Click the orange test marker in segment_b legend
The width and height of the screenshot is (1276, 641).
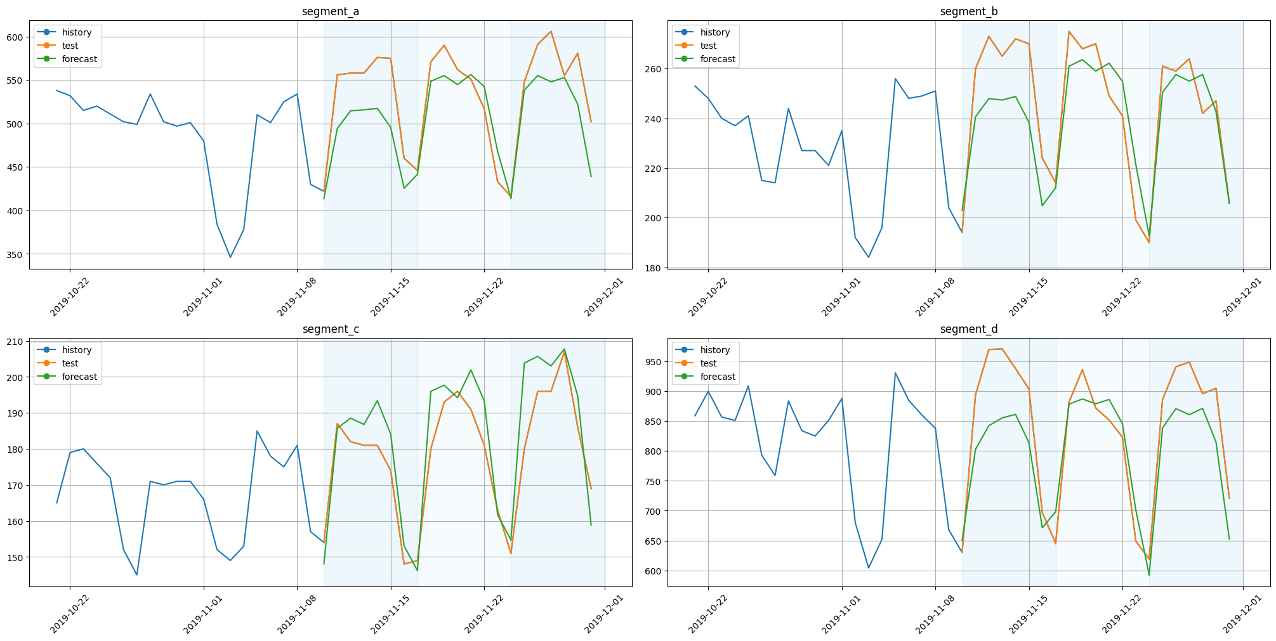click(x=685, y=46)
